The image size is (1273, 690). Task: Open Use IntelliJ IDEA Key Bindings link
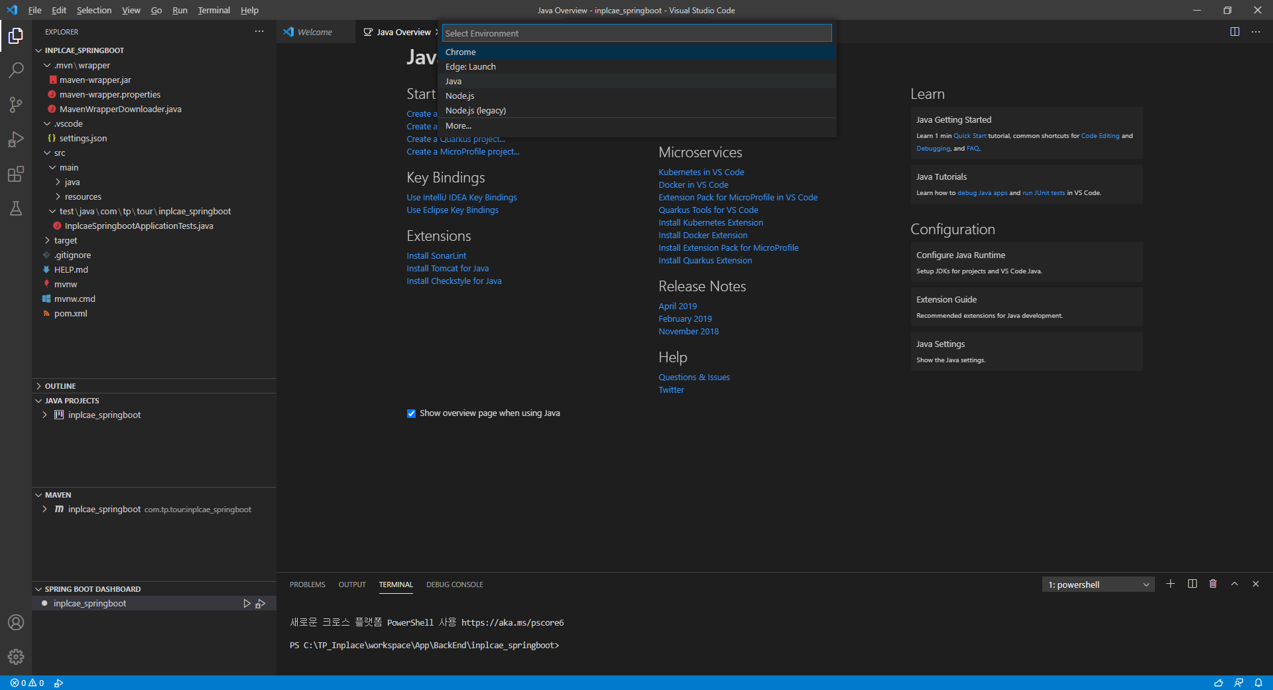pyautogui.click(x=461, y=197)
